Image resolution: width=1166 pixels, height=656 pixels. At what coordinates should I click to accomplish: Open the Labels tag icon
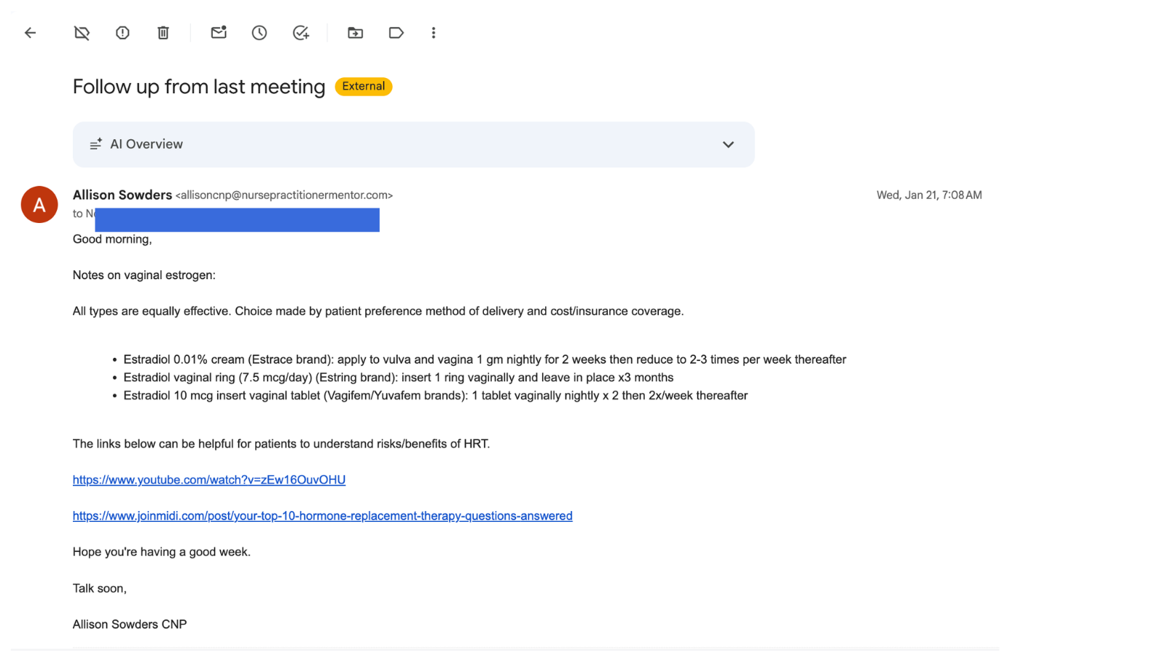396,33
